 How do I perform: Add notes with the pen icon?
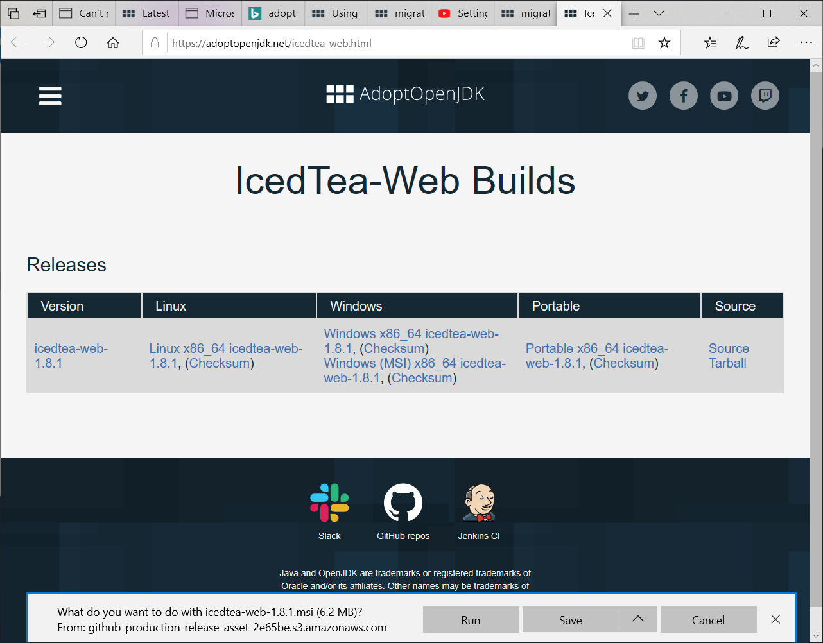coord(742,43)
